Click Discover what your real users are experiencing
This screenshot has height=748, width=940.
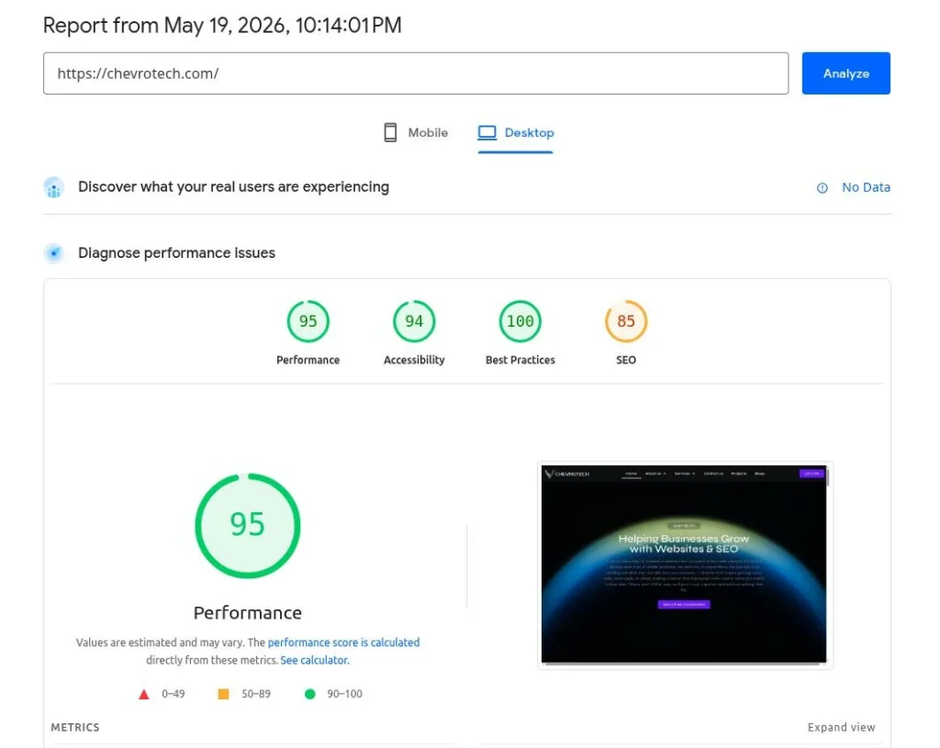pyautogui.click(x=234, y=187)
